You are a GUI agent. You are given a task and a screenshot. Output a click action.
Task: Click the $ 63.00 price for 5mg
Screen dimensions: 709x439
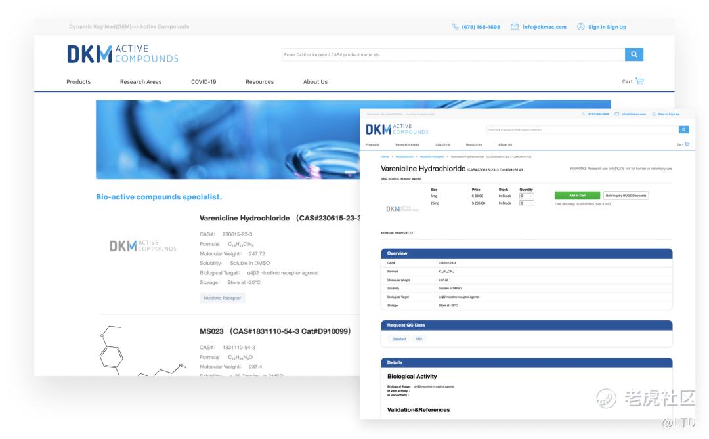point(477,196)
